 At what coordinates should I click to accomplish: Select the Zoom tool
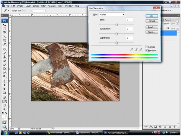click(5, 109)
